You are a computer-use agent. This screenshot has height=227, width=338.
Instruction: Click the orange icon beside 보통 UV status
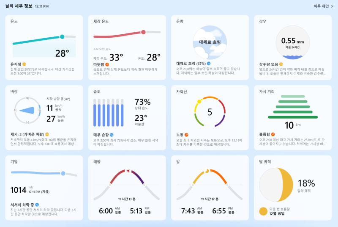[x=186, y=135]
